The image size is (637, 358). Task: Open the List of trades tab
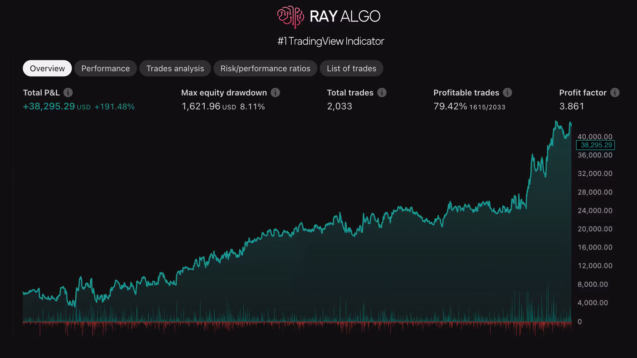coord(352,68)
